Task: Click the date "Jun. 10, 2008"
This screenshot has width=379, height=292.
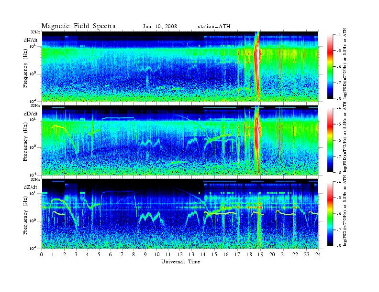Action: (x=160, y=27)
